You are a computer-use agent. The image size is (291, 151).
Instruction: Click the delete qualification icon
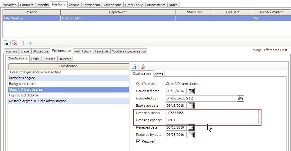click(143, 67)
